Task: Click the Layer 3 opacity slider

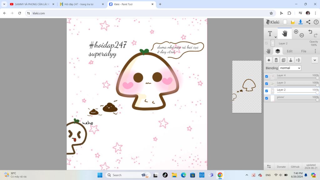Action: tap(297, 85)
